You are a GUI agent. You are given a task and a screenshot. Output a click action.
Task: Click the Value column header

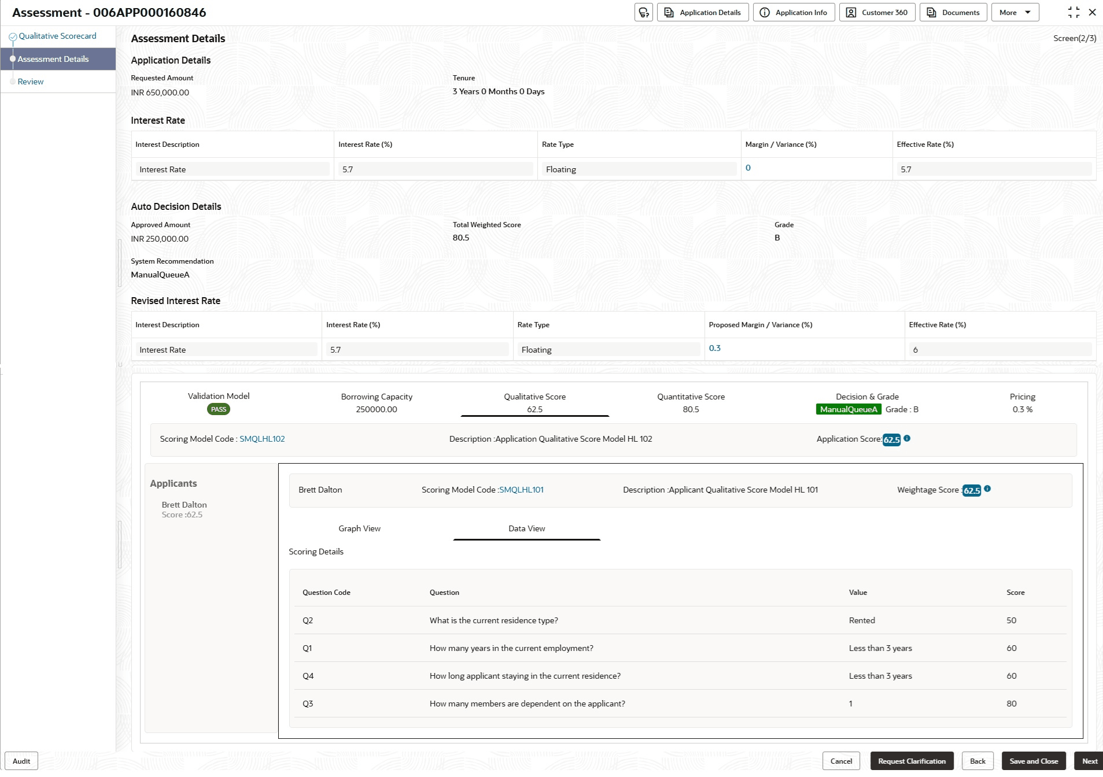tap(858, 593)
